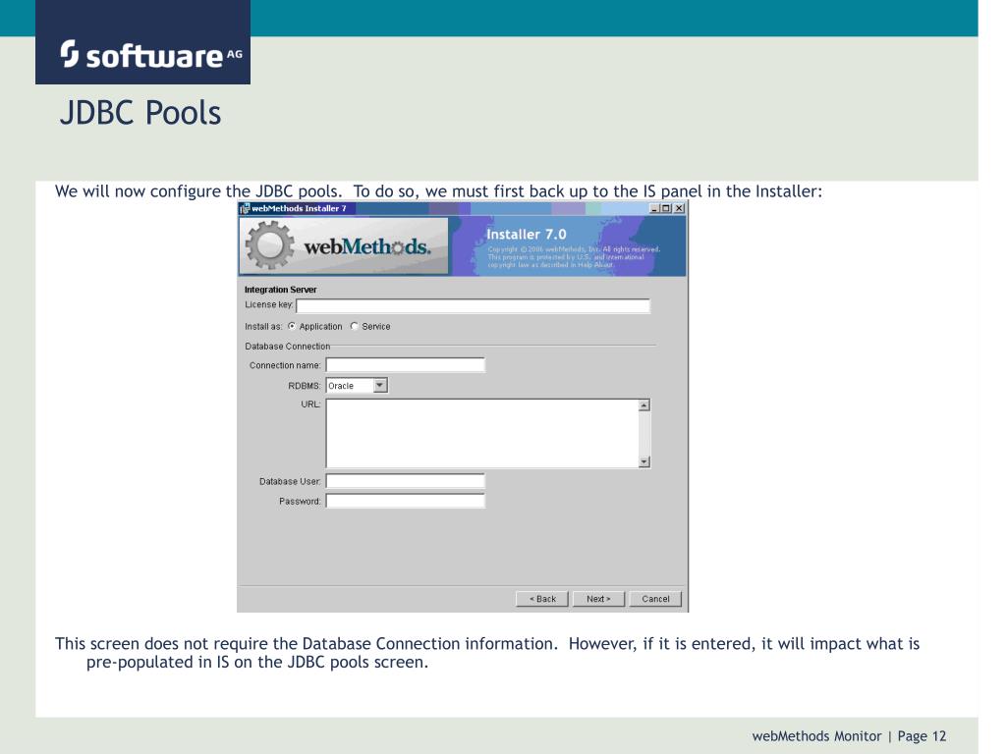Click the 'Database Connection' group label
Image resolution: width=1006 pixels, height=754 pixels.
click(x=288, y=347)
